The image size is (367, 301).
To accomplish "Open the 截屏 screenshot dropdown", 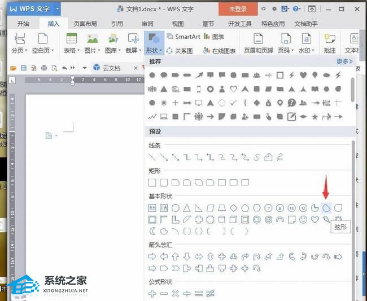I will pos(133,43).
